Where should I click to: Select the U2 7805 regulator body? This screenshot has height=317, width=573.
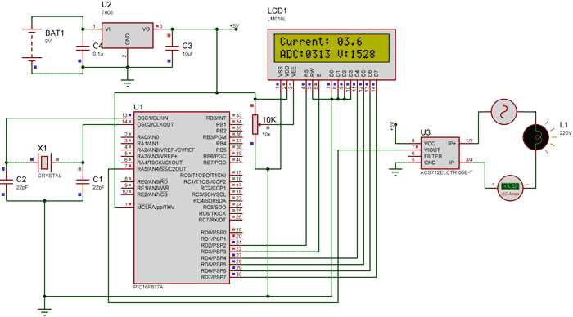(127, 35)
